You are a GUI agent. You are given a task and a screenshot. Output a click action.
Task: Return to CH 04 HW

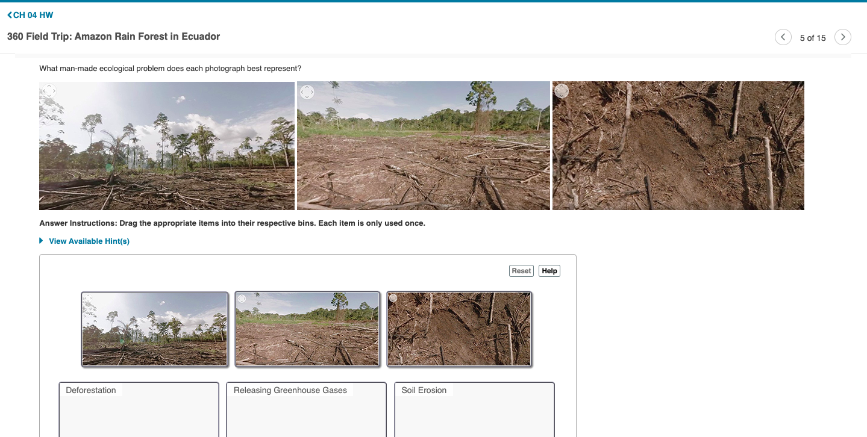tap(30, 15)
